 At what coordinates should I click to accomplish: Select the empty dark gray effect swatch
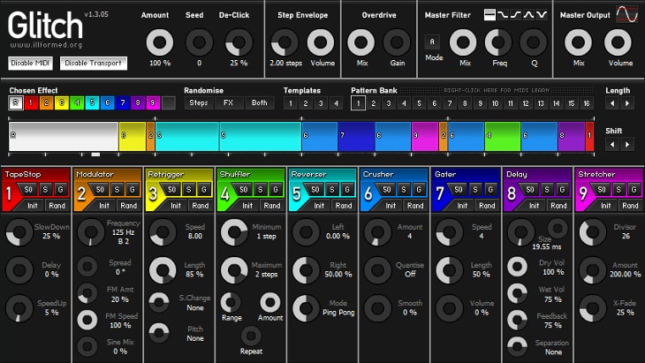click(x=168, y=102)
